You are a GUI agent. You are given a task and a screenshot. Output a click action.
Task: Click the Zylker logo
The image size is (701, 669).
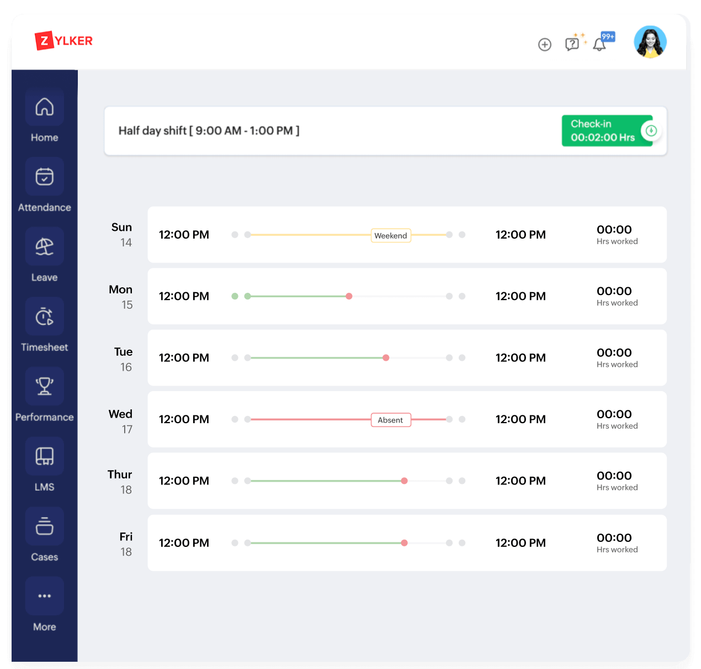click(x=64, y=41)
